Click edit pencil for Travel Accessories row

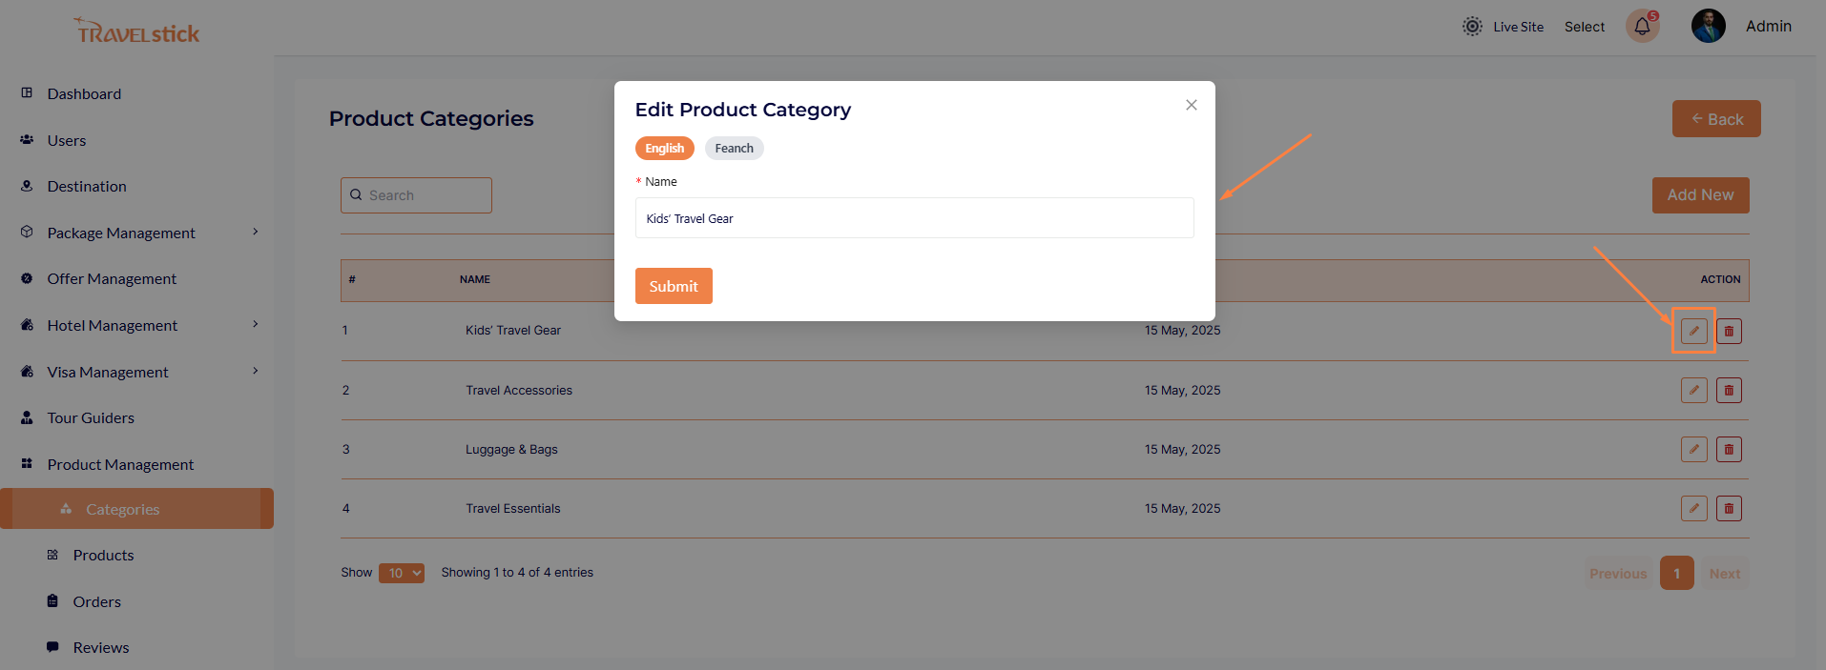(1693, 390)
